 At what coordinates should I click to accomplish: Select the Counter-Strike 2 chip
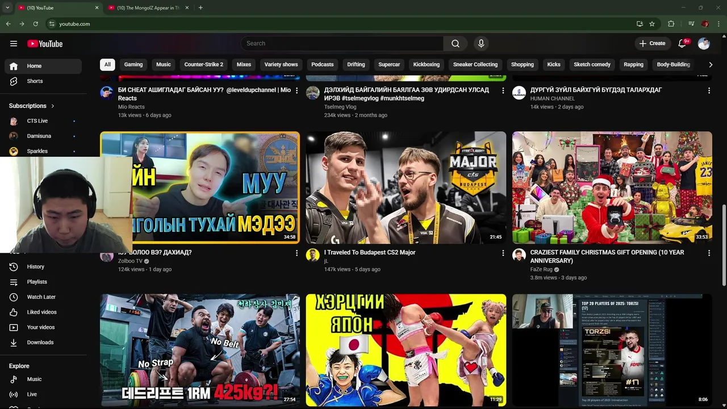pyautogui.click(x=204, y=65)
